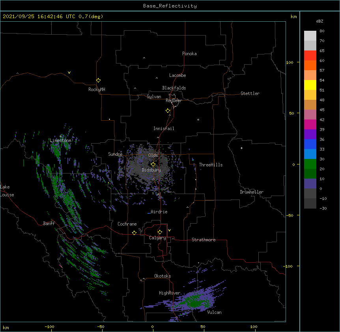This screenshot has height=332, width=340.
Task: Click the Sylvan label
Action: click(154, 97)
